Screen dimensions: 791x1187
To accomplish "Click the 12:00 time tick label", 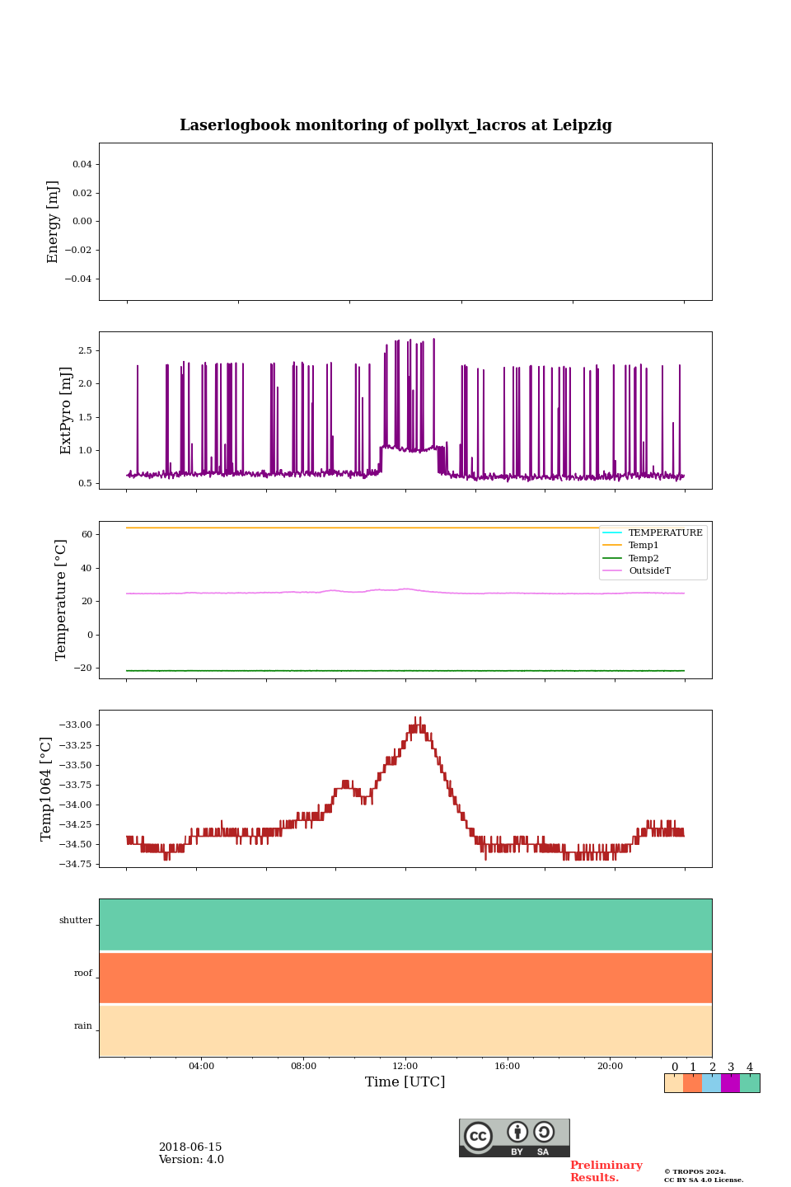I will pos(405,1067).
